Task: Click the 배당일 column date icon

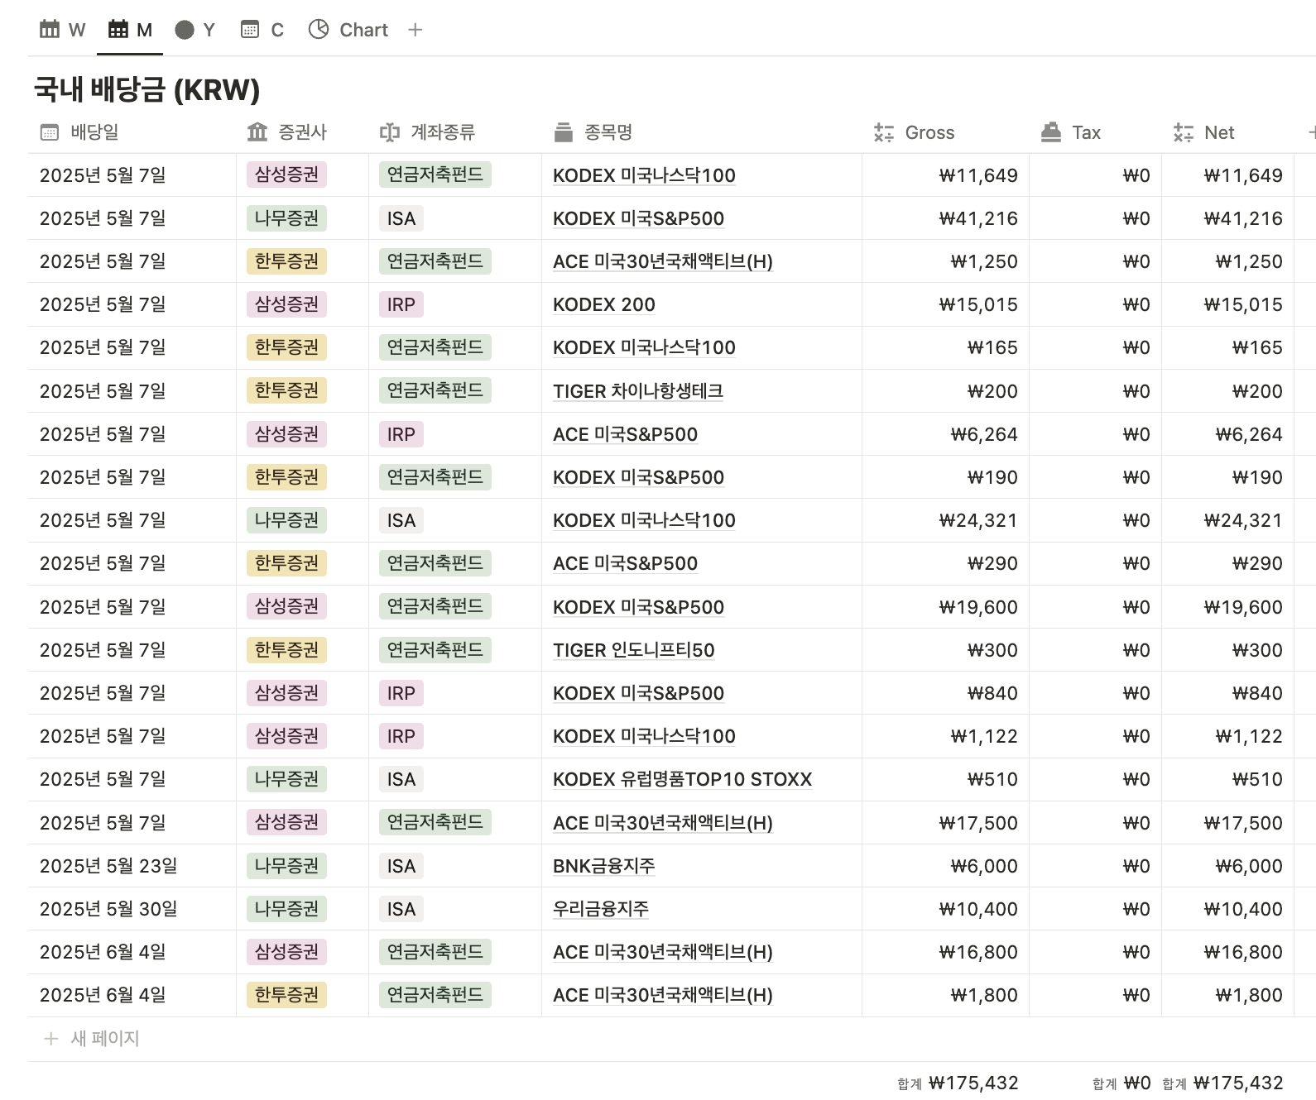Action: pos(50,132)
